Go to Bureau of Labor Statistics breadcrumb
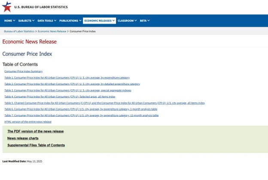The height and width of the screenshot is (180, 268). 19,31
